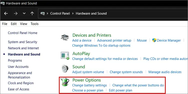Open Programs category in sidebar
The width and height of the screenshot is (188, 94).
15,61
